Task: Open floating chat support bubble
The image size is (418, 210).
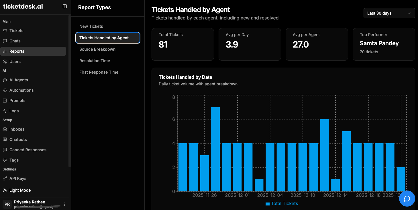Action: 407,199
